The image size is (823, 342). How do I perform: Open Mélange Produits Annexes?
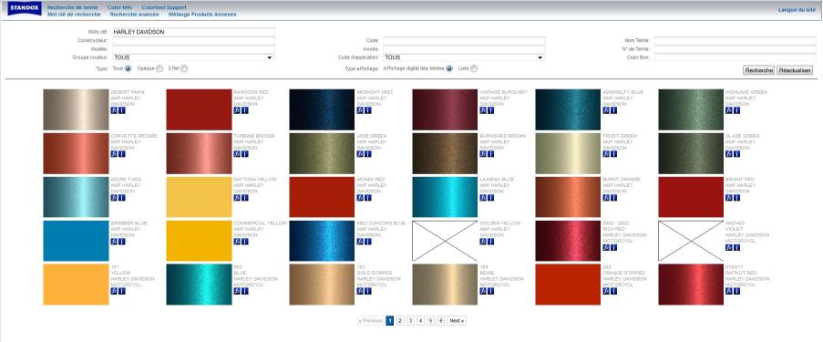pyautogui.click(x=202, y=15)
